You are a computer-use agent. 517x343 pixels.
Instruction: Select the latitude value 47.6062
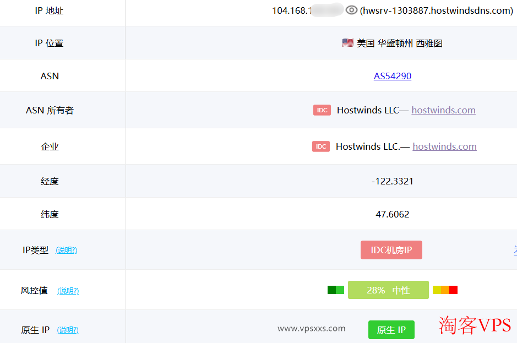(x=393, y=214)
